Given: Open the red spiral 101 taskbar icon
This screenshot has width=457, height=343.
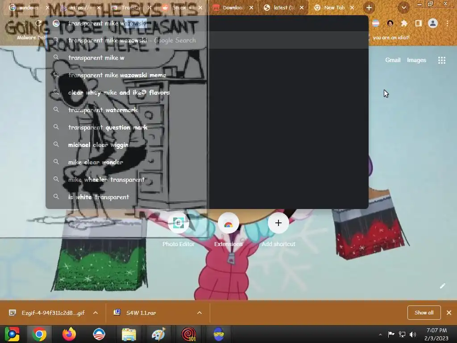Looking at the screenshot, I should tap(189, 334).
